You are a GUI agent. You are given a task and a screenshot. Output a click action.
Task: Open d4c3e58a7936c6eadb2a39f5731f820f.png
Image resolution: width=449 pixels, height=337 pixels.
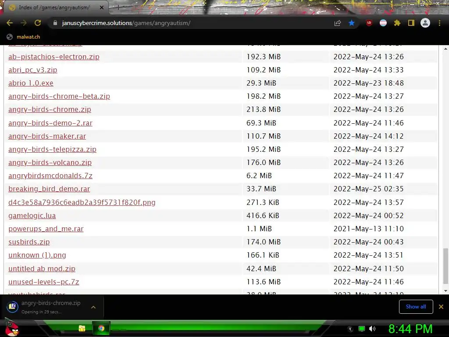[82, 202]
